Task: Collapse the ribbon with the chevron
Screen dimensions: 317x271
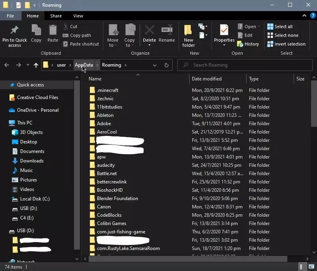Action: pos(304,15)
